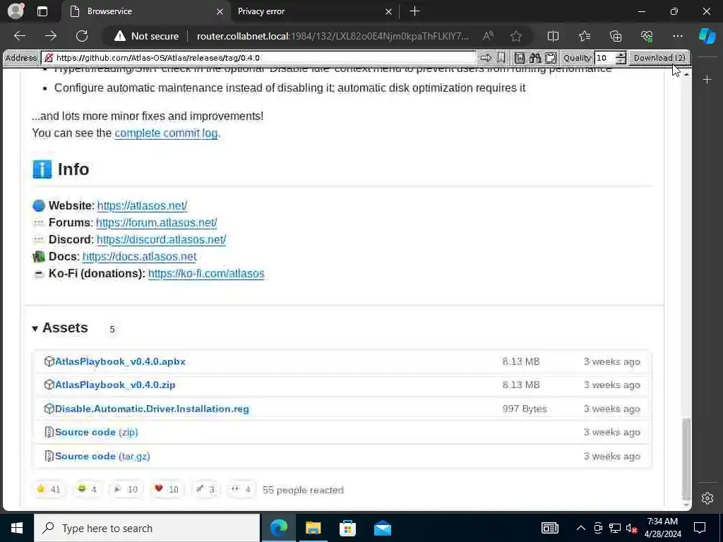Click the bookmark icon in Browservice bar
The image size is (723, 542).
(501, 58)
